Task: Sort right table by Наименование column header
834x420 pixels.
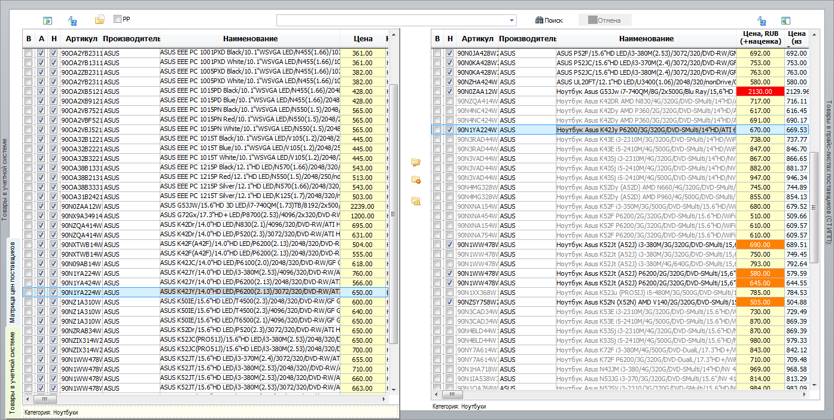Action: tap(646, 39)
